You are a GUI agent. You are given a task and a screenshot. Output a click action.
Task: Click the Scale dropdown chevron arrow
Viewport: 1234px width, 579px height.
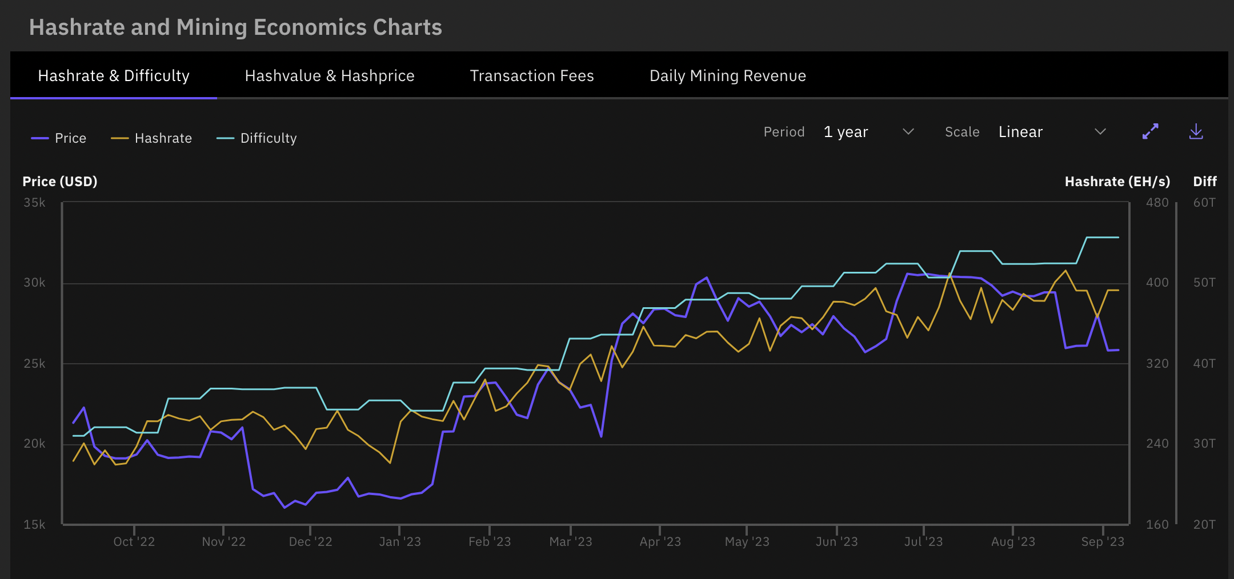(x=1100, y=132)
